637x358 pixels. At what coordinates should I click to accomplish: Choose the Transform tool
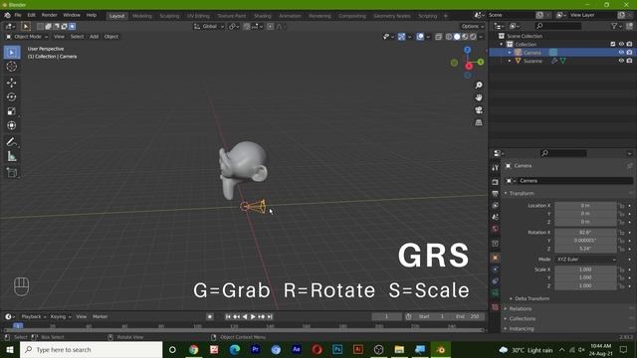point(11,125)
